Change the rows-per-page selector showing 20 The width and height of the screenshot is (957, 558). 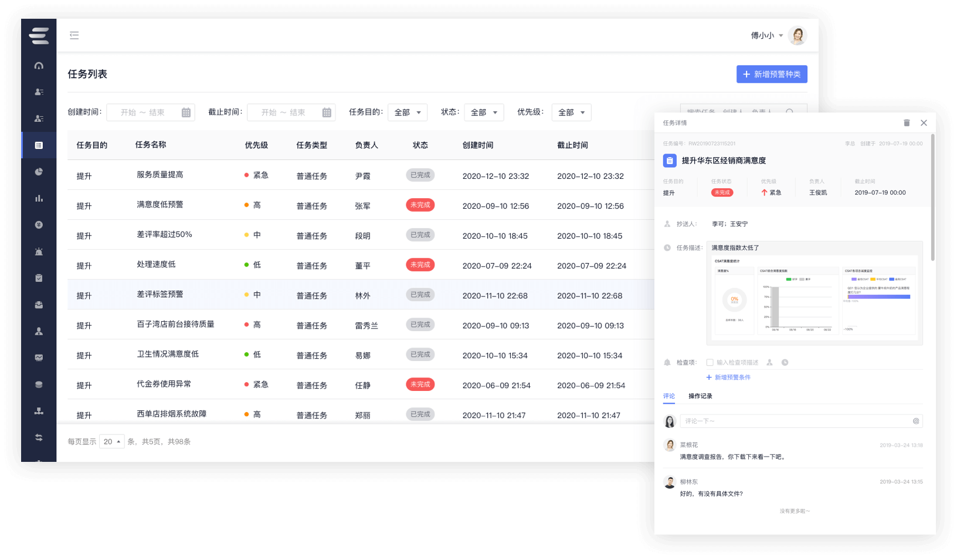point(111,441)
